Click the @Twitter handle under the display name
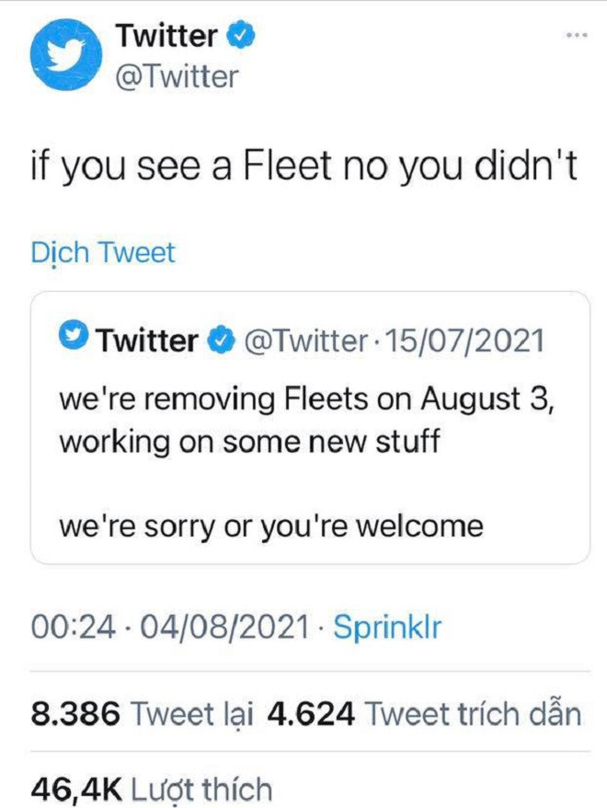Screen dimensions: 607x808 (x=177, y=76)
